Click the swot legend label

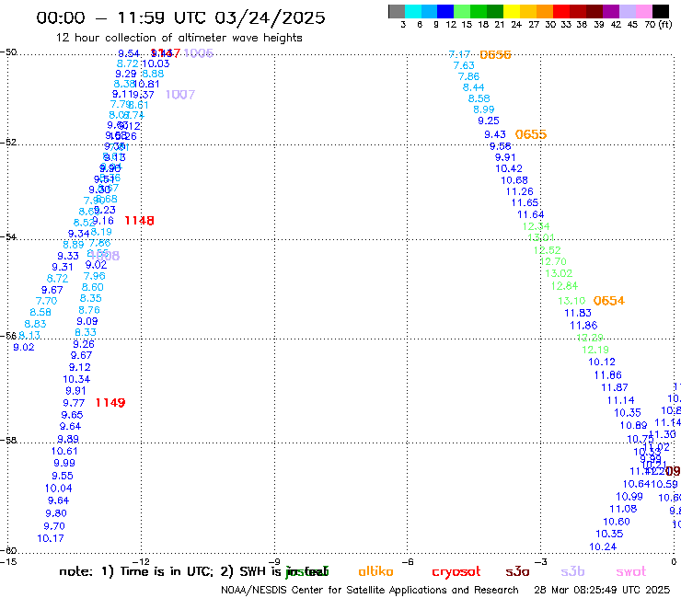(631, 571)
